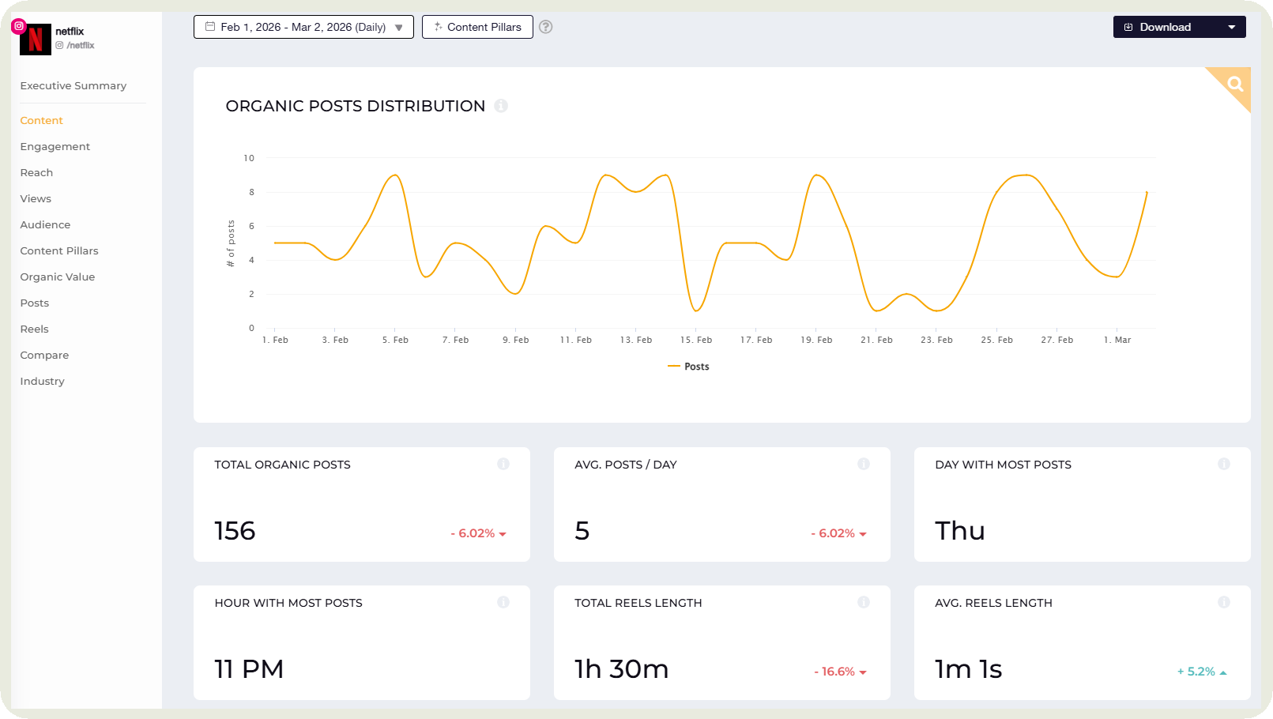The image size is (1273, 719).
Task: Open the Content Pillars filter button
Action: pyautogui.click(x=477, y=27)
